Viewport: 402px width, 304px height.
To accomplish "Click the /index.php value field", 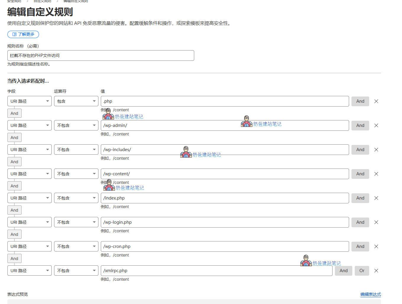I will (x=225, y=198).
